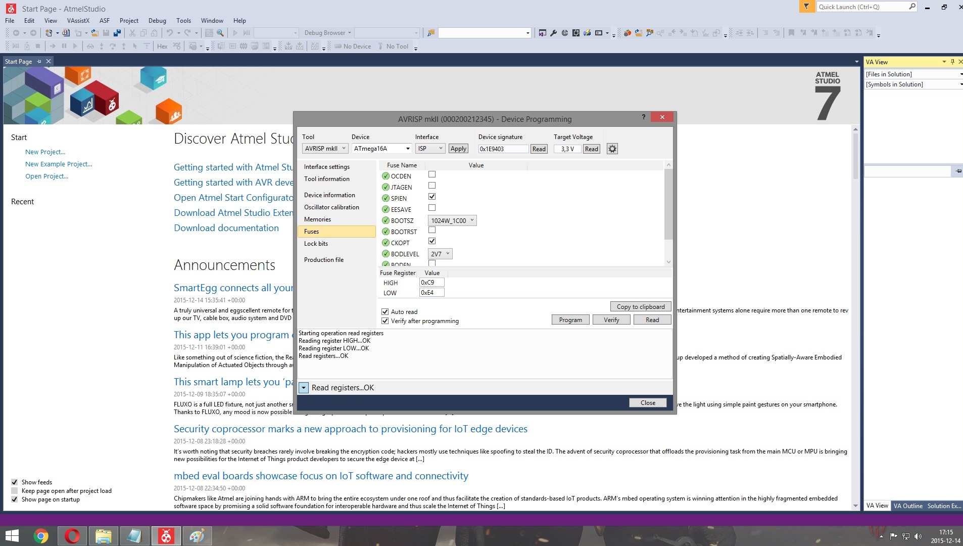Toggle the JTAGEN fuse checkbox
The width and height of the screenshot is (963, 546).
pyautogui.click(x=432, y=186)
